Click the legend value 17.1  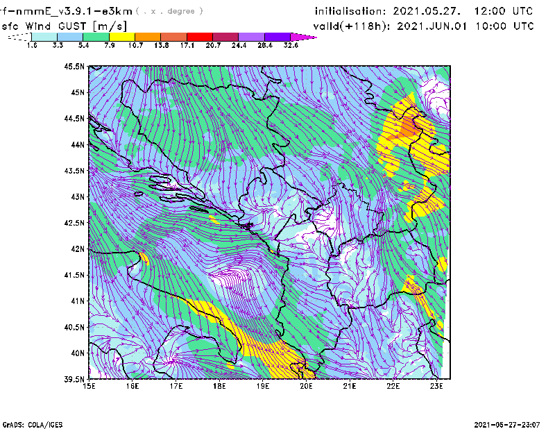pyautogui.click(x=187, y=45)
